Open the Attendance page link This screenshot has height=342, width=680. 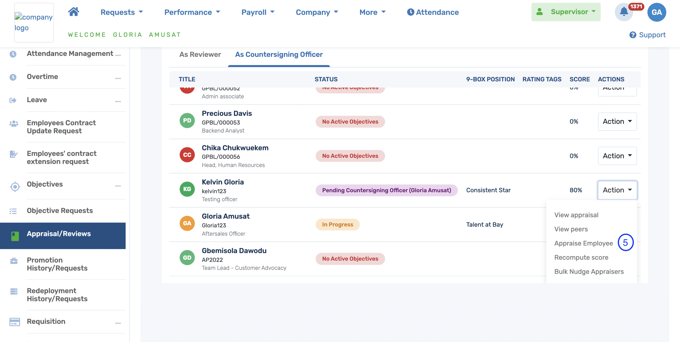coord(433,12)
